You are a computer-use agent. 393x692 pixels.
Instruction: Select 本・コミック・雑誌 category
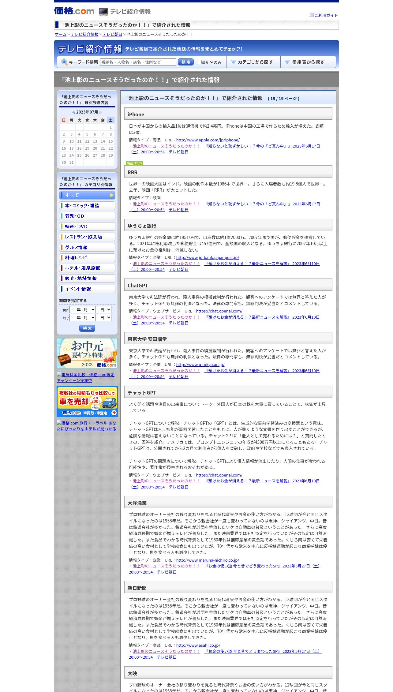click(87, 206)
